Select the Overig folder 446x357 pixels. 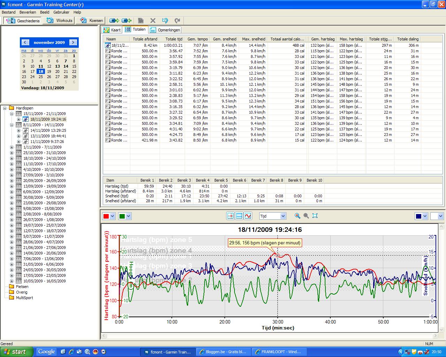click(22, 292)
